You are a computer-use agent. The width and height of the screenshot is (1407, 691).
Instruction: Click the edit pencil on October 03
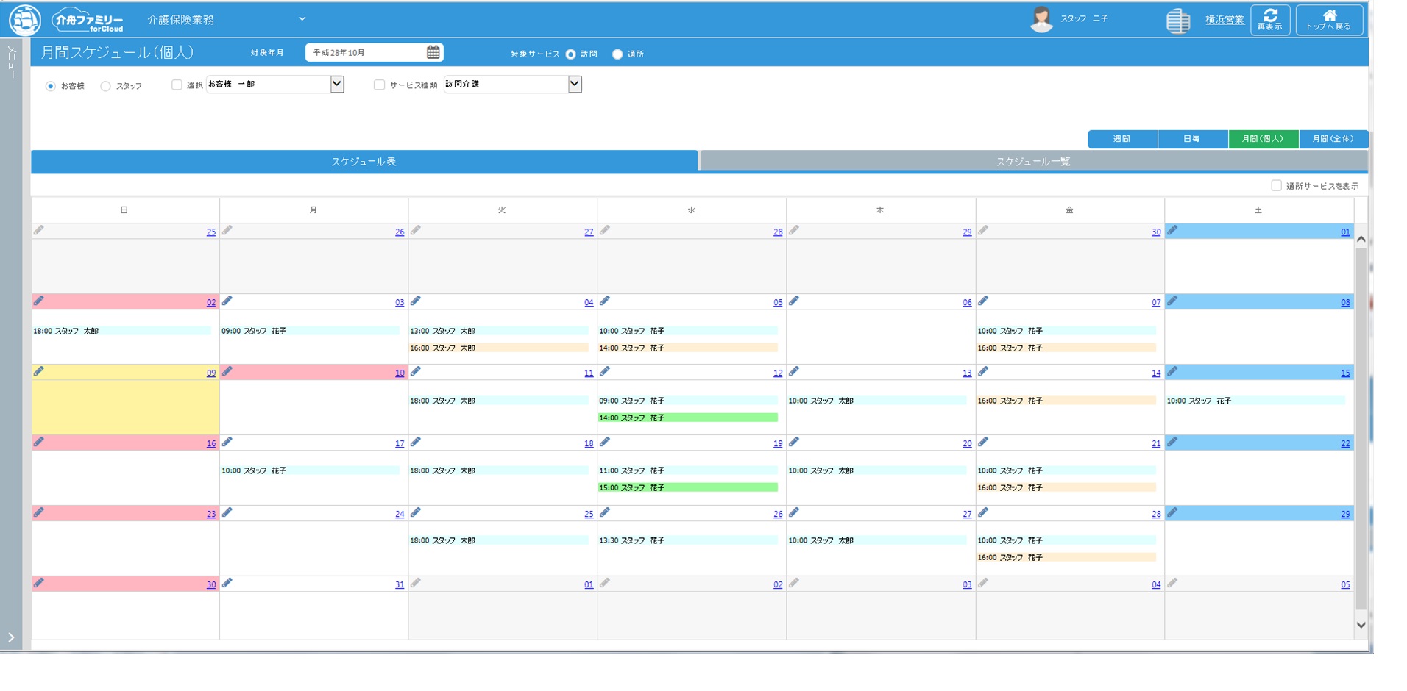point(227,301)
